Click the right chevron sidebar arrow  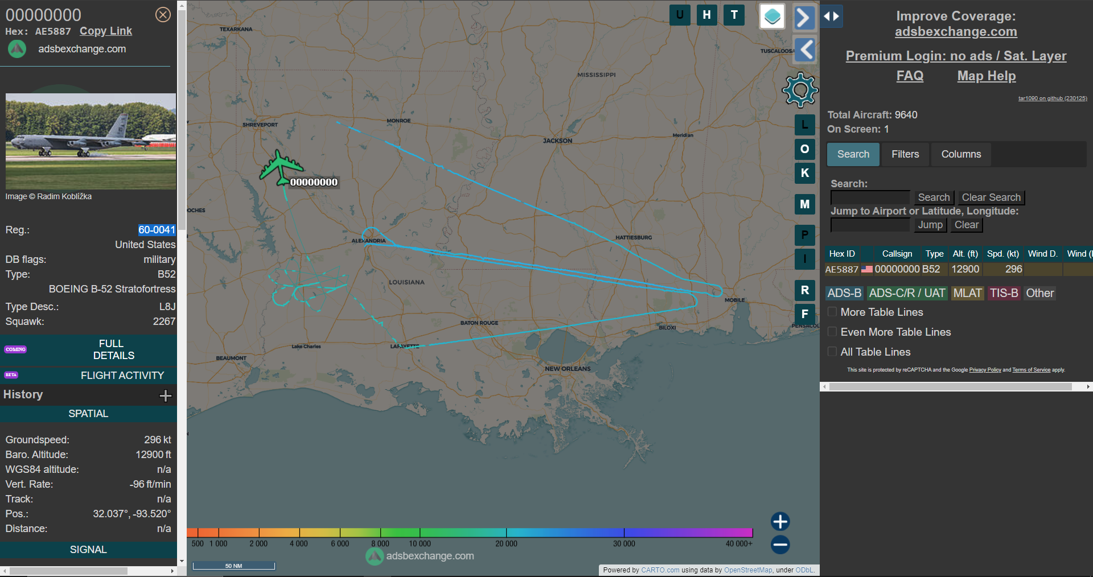[804, 17]
